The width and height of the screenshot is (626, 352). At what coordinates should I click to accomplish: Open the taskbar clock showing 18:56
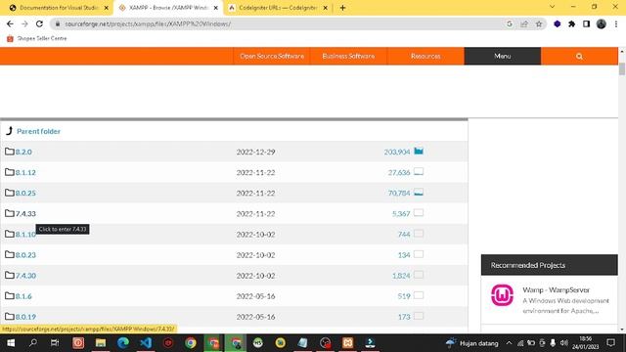pos(585,343)
